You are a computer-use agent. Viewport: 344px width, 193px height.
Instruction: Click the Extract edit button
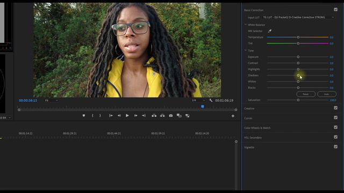(162, 116)
